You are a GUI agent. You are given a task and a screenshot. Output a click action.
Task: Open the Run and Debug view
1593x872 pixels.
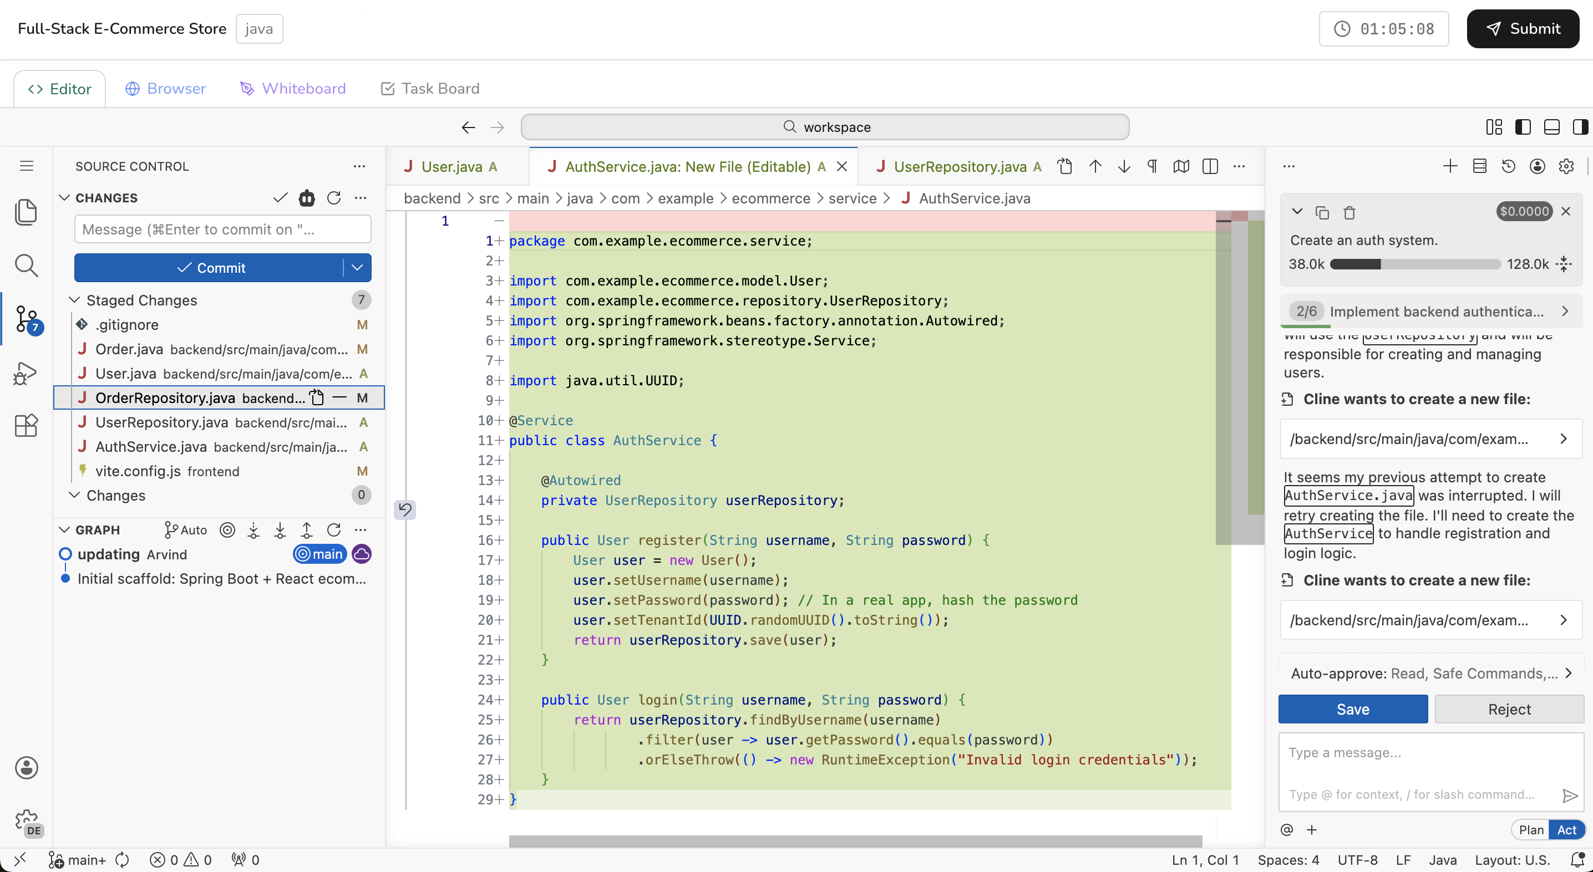(x=26, y=373)
